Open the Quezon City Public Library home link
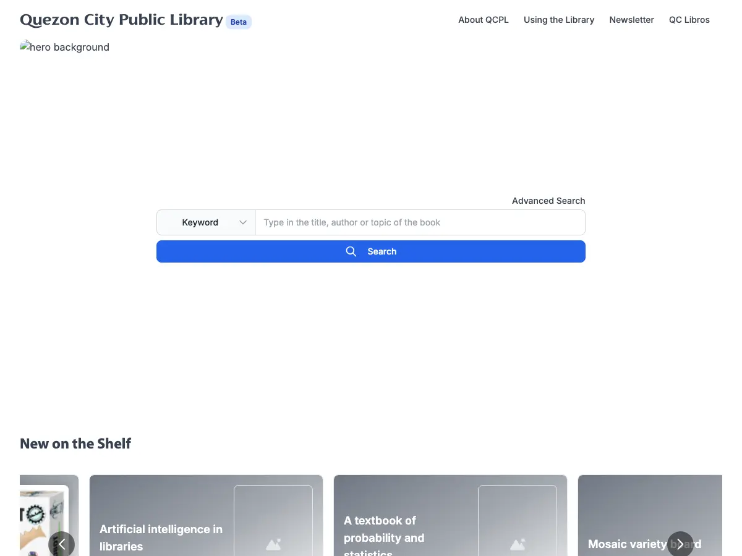 pos(121,20)
